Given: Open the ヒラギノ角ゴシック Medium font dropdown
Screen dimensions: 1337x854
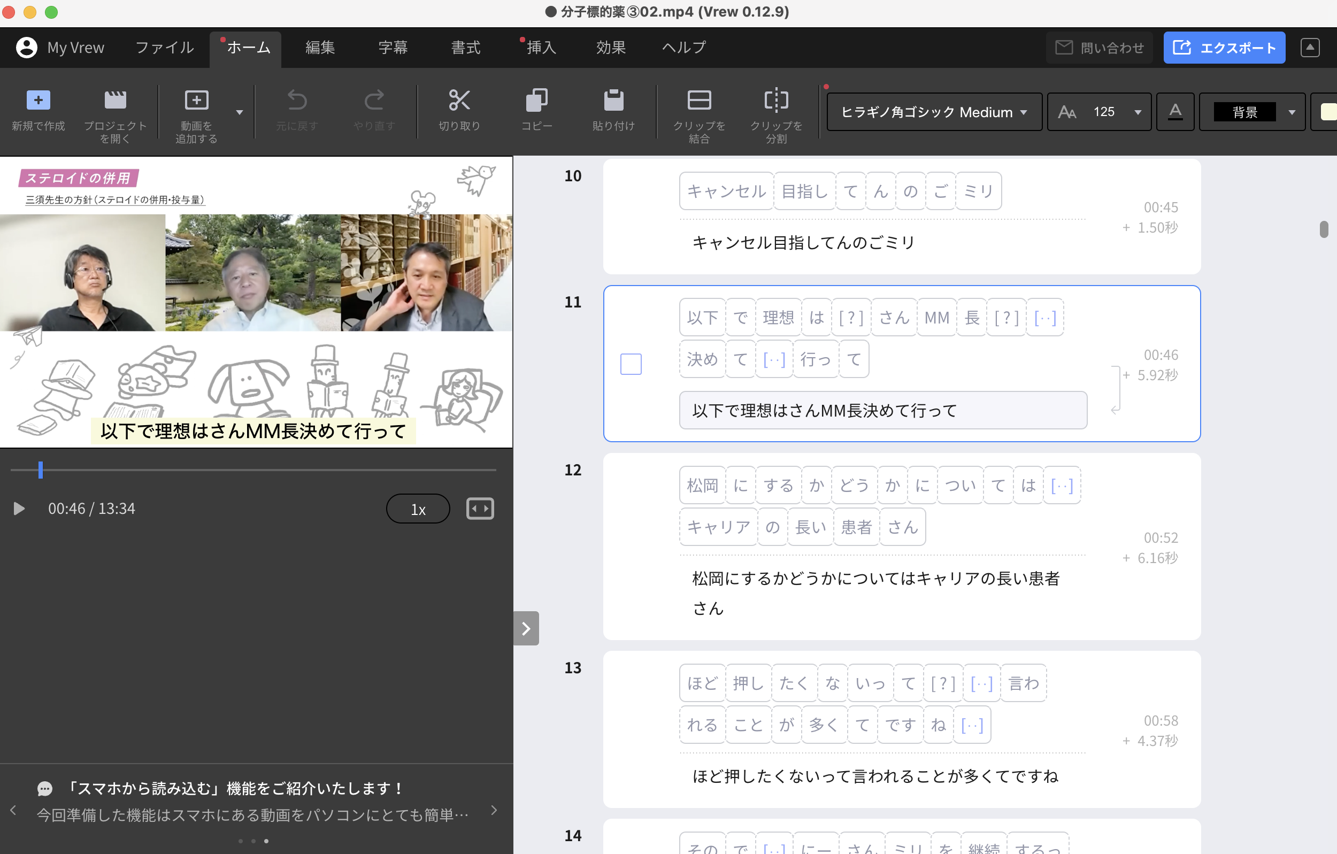Looking at the screenshot, I should (x=934, y=112).
